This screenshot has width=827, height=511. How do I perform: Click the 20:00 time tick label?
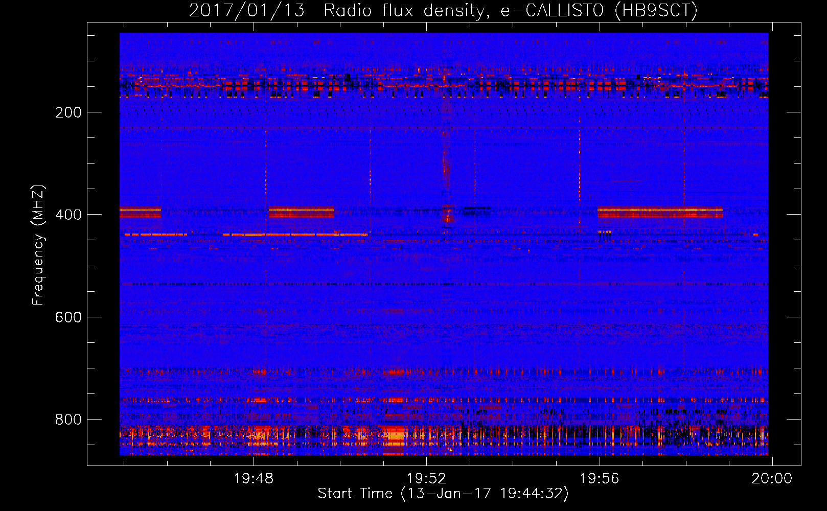(x=772, y=478)
